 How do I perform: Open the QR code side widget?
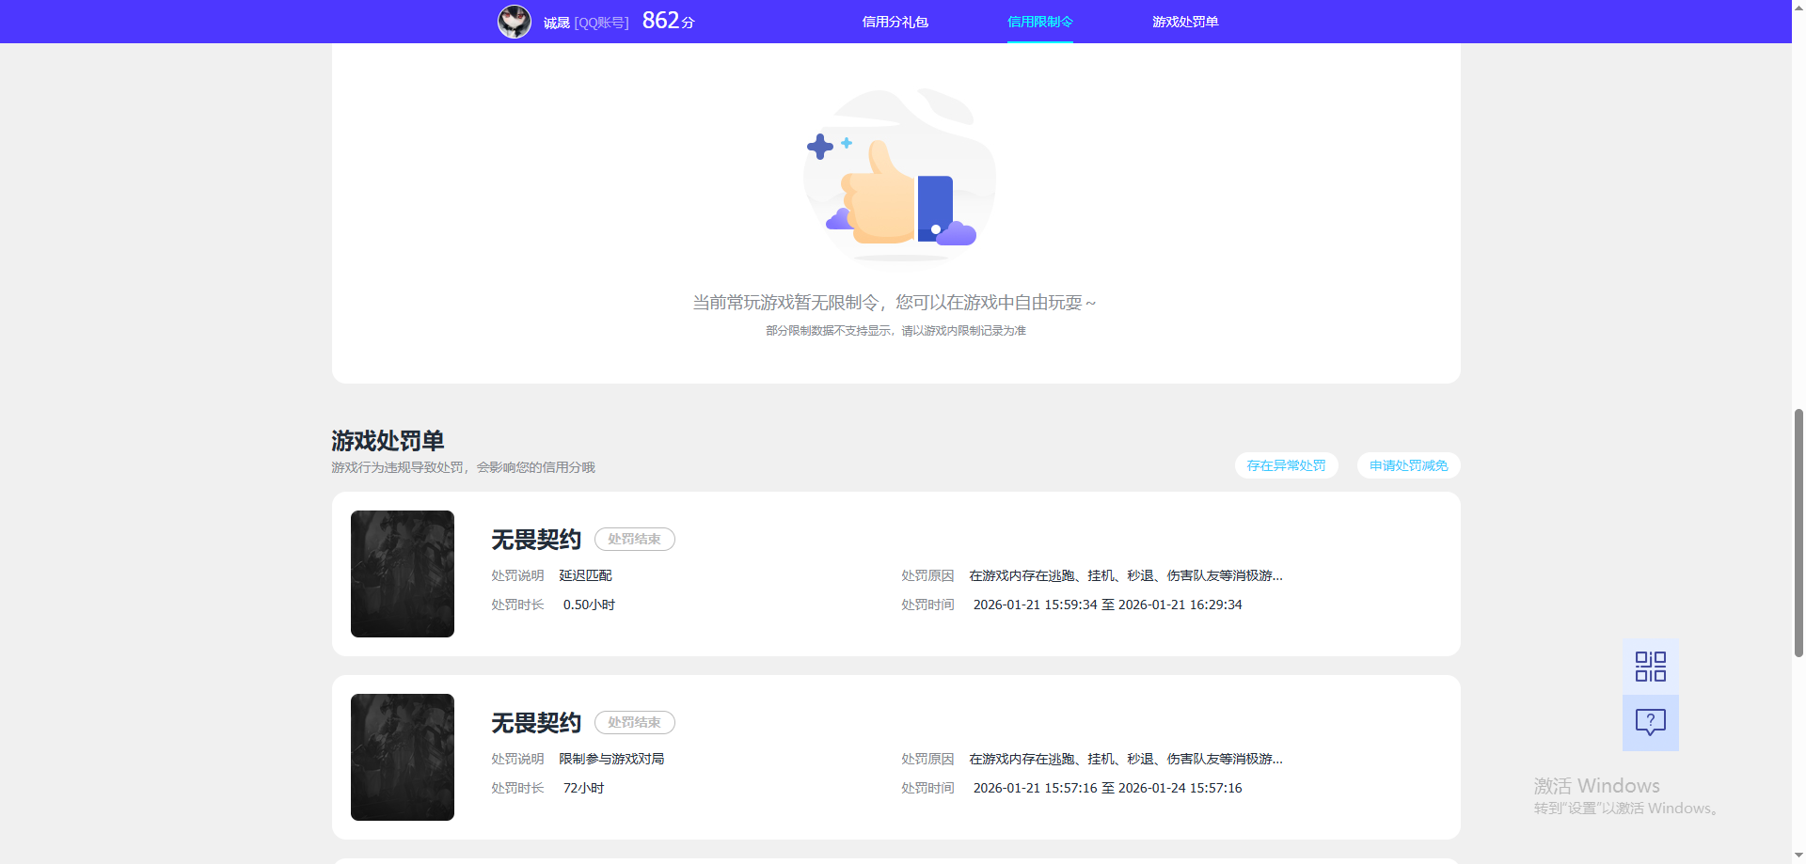point(1651,667)
